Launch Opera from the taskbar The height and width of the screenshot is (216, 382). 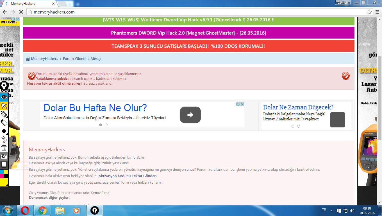(25, 210)
